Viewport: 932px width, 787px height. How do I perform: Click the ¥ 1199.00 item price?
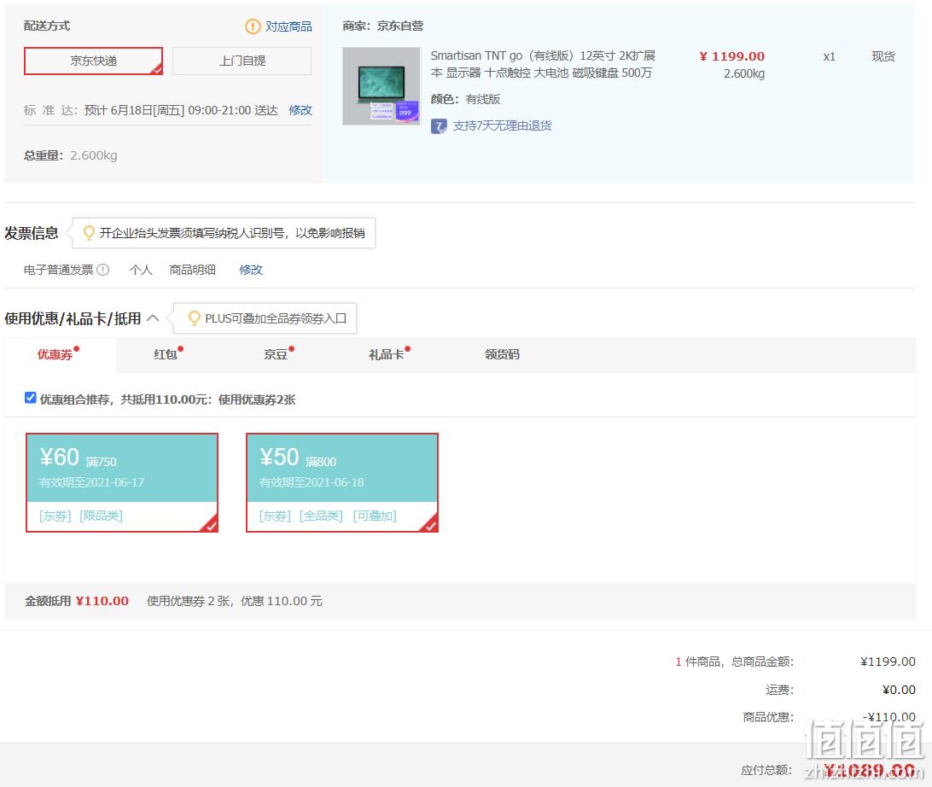(x=731, y=56)
